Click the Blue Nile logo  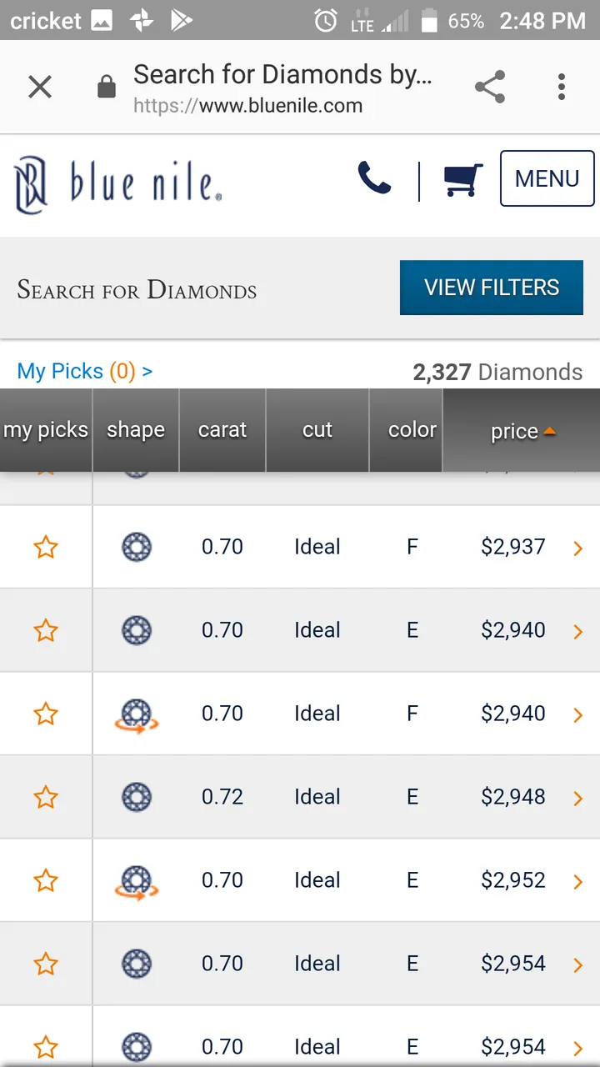pos(118,183)
